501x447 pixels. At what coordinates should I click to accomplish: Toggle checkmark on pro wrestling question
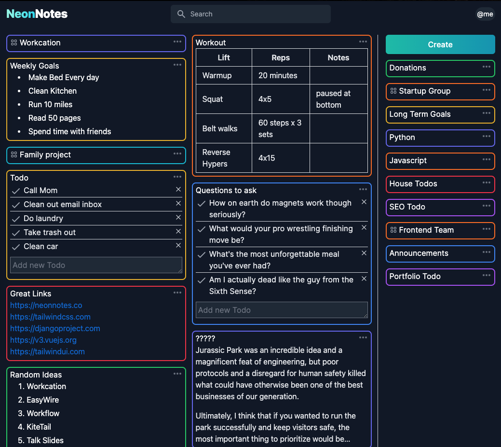tap(202, 229)
